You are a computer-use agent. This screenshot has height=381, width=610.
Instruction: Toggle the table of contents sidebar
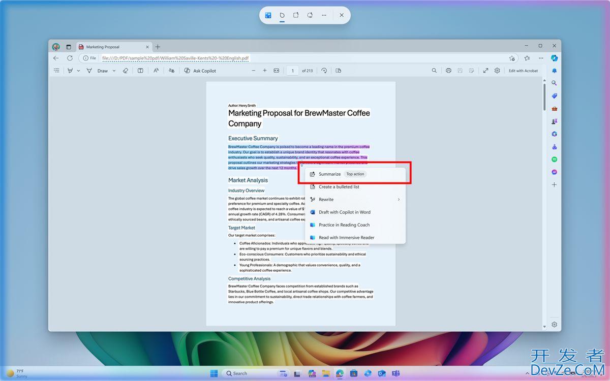coord(56,71)
